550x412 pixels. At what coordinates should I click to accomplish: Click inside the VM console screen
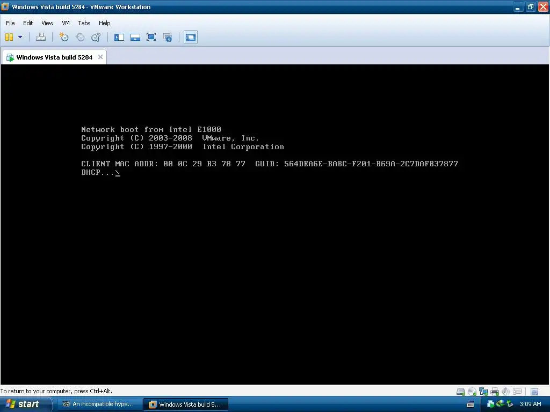tap(274, 224)
